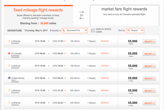164x110 pixels.
Task: Open DETAILS for Lufthansa 18h 45min flight
Action: point(105,41)
